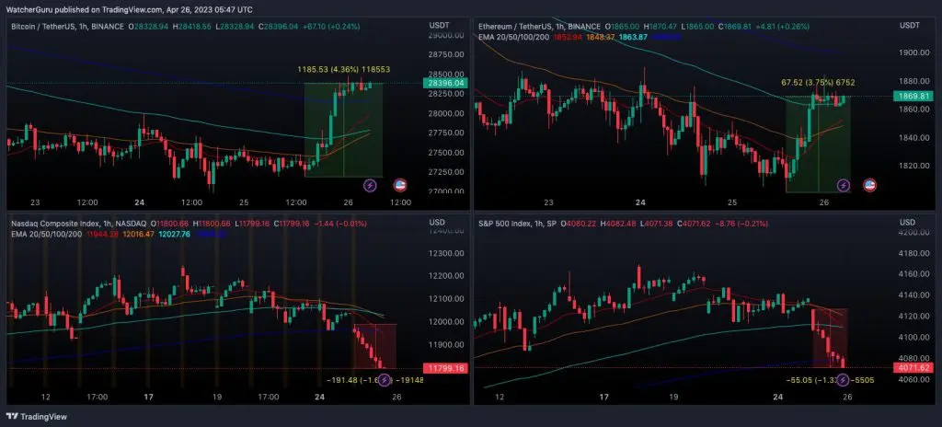Click date 19 on the Nasdaq time axis
The height and width of the screenshot is (427, 942).
click(x=217, y=397)
